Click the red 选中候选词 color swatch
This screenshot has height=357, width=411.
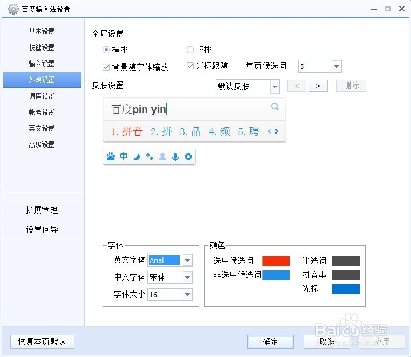[276, 261]
